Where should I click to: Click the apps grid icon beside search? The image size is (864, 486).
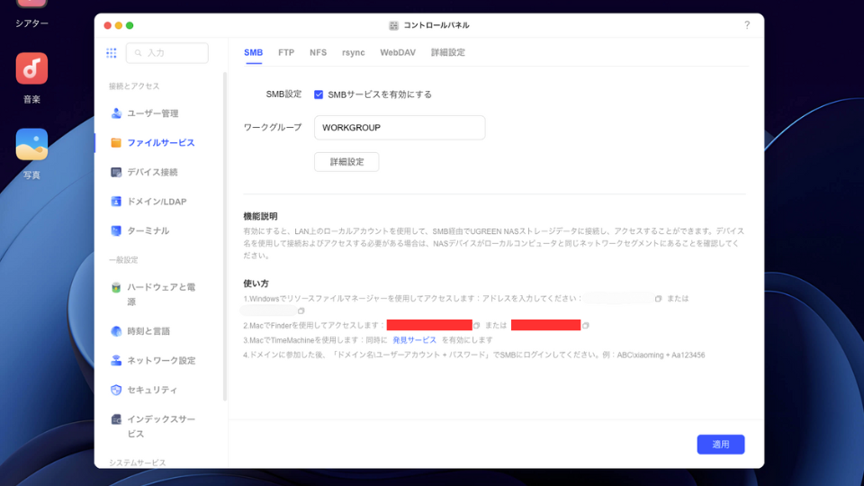tap(112, 53)
